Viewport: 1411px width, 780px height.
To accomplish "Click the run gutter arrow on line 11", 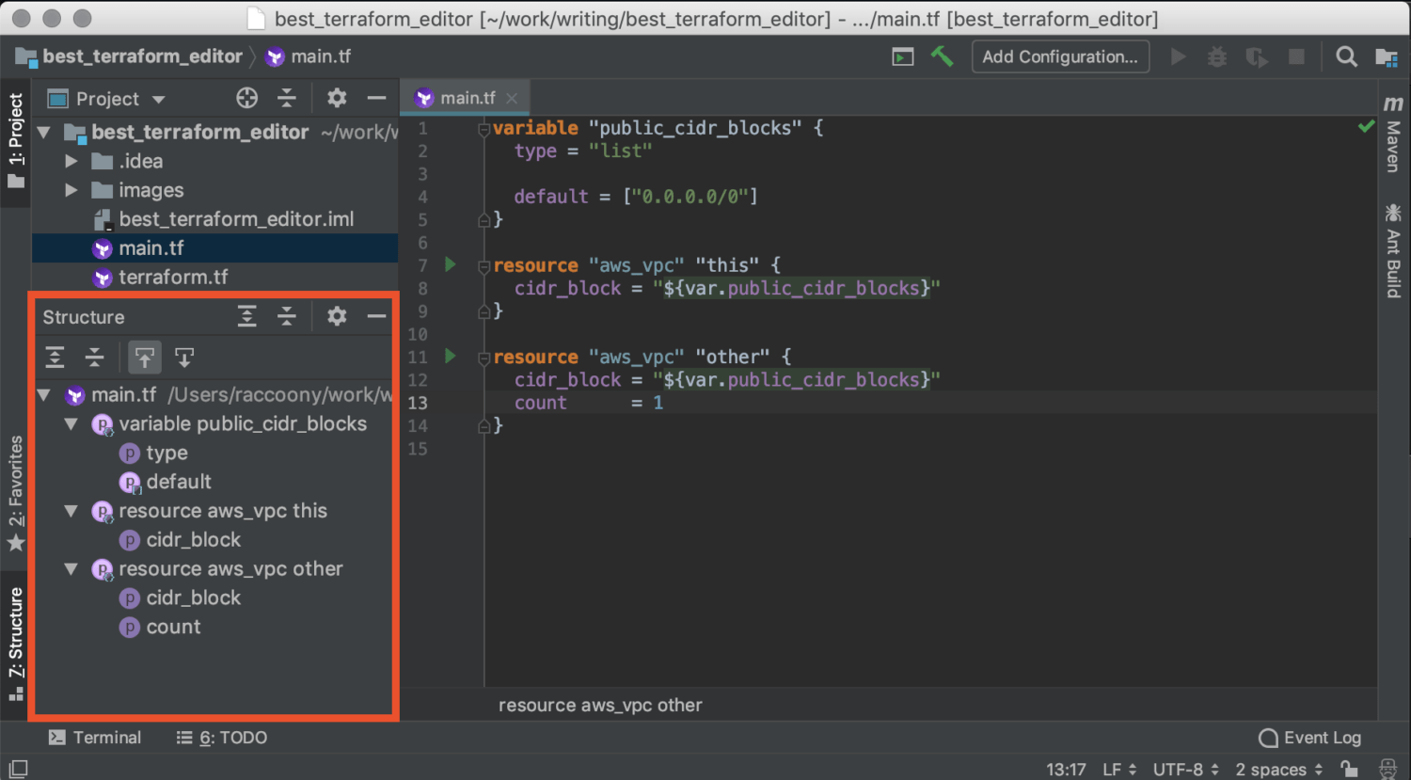I will point(451,356).
